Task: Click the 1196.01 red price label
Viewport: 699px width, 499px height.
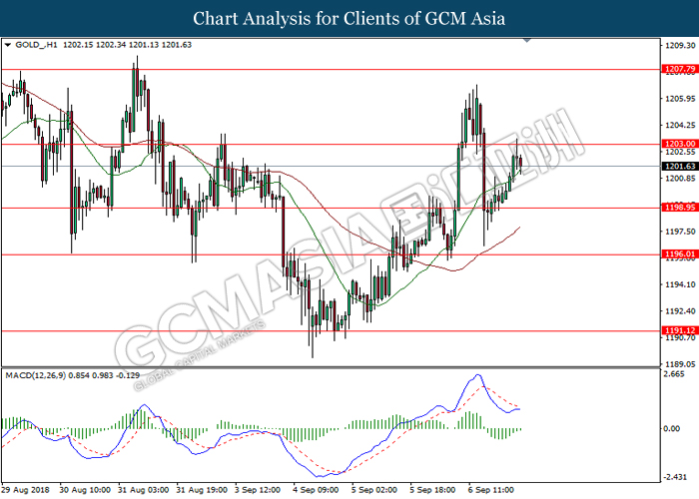Action: [x=680, y=254]
